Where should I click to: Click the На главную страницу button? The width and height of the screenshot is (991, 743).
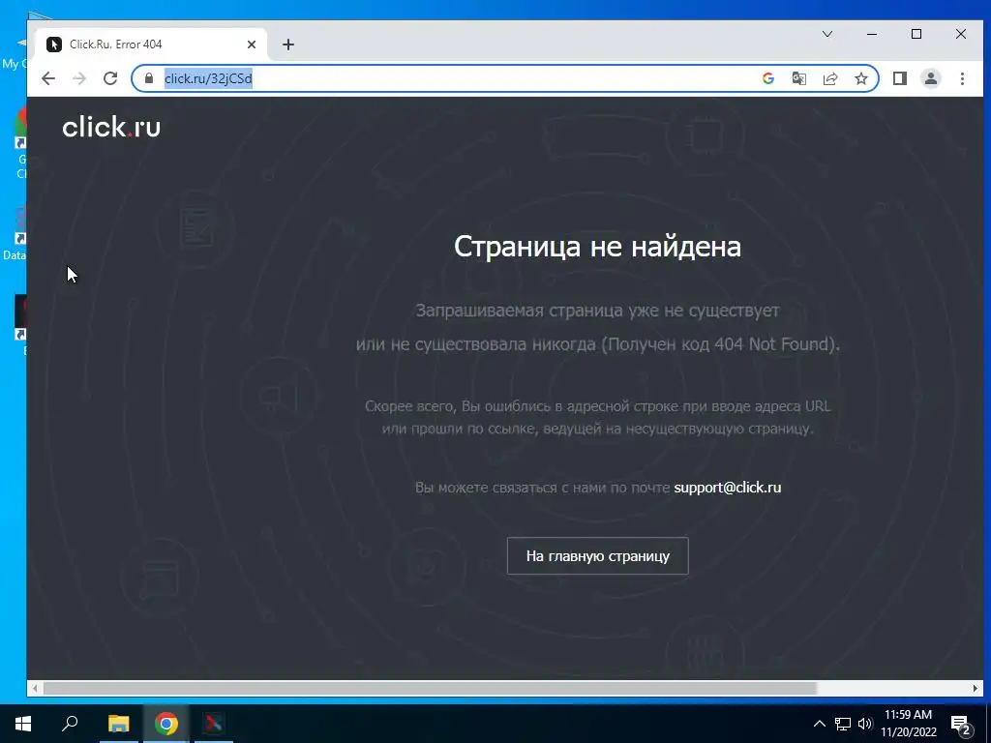click(597, 556)
